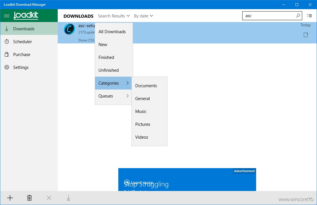
Task: Click the Advertisement label
Action: point(244,171)
